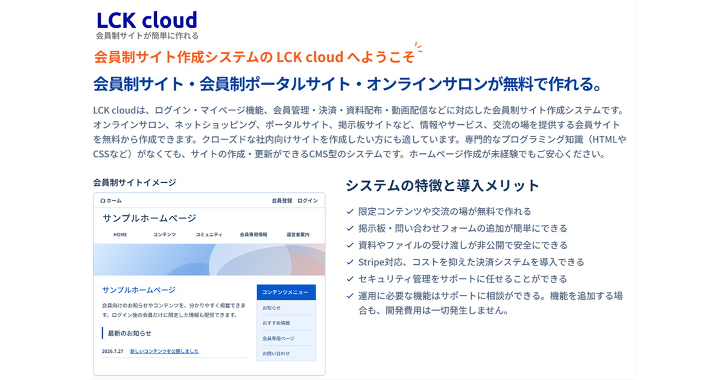Open おすすめ情報 in contents menu
The image size is (724, 380).
click(x=276, y=323)
